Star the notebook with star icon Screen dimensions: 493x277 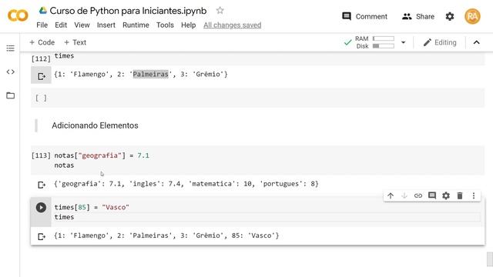coord(220,10)
